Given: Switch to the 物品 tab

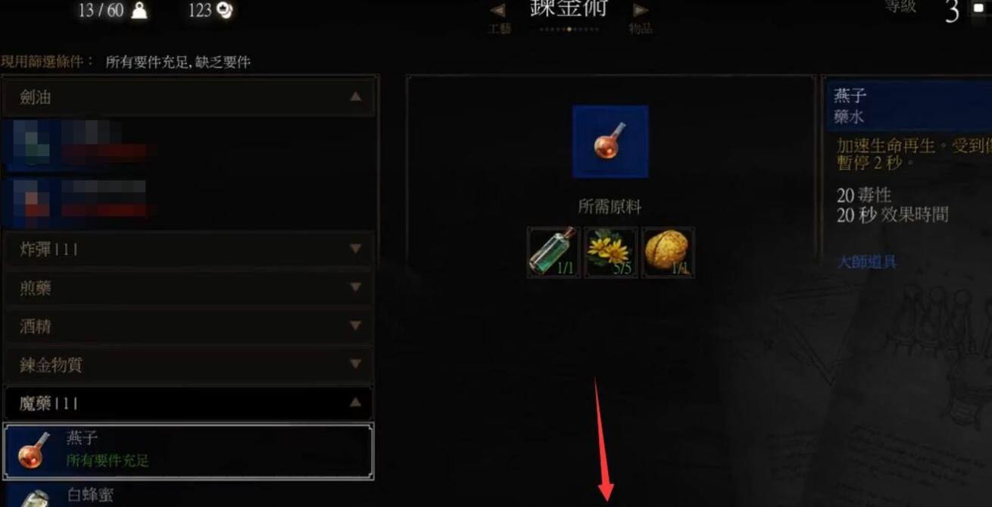Looking at the screenshot, I should 641,29.
